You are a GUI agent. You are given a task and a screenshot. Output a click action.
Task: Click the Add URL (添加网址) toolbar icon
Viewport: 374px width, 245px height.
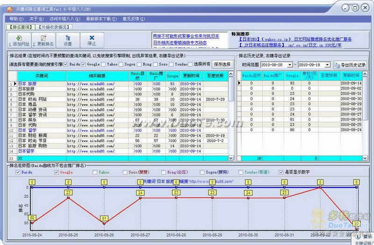tap(19, 40)
